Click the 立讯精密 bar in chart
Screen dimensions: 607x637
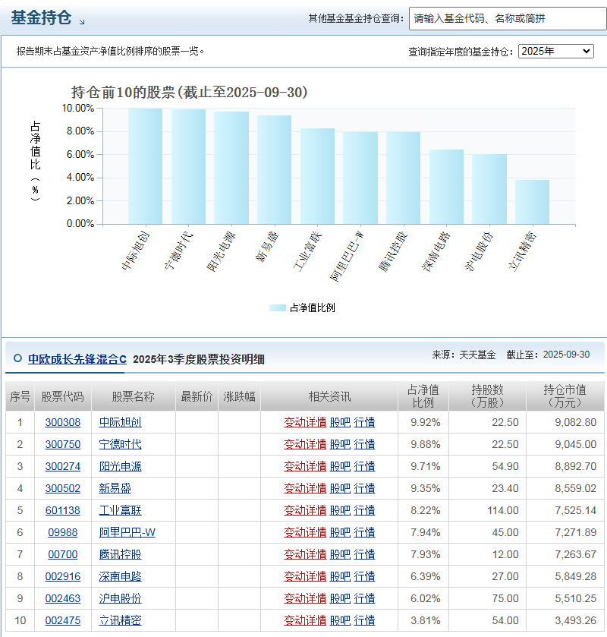(533, 202)
